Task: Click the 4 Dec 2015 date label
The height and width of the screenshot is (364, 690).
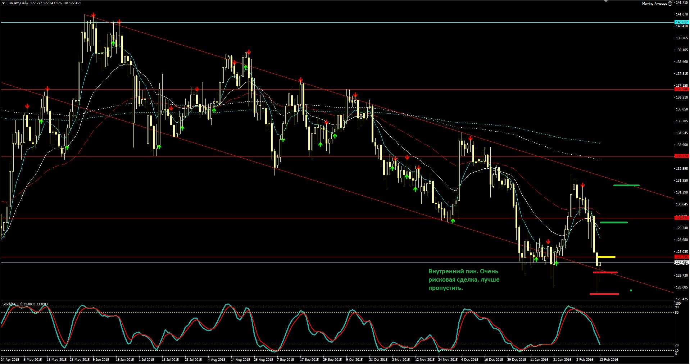Action: click(470, 359)
